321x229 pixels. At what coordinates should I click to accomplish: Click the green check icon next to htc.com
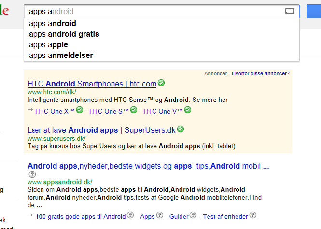161,83
